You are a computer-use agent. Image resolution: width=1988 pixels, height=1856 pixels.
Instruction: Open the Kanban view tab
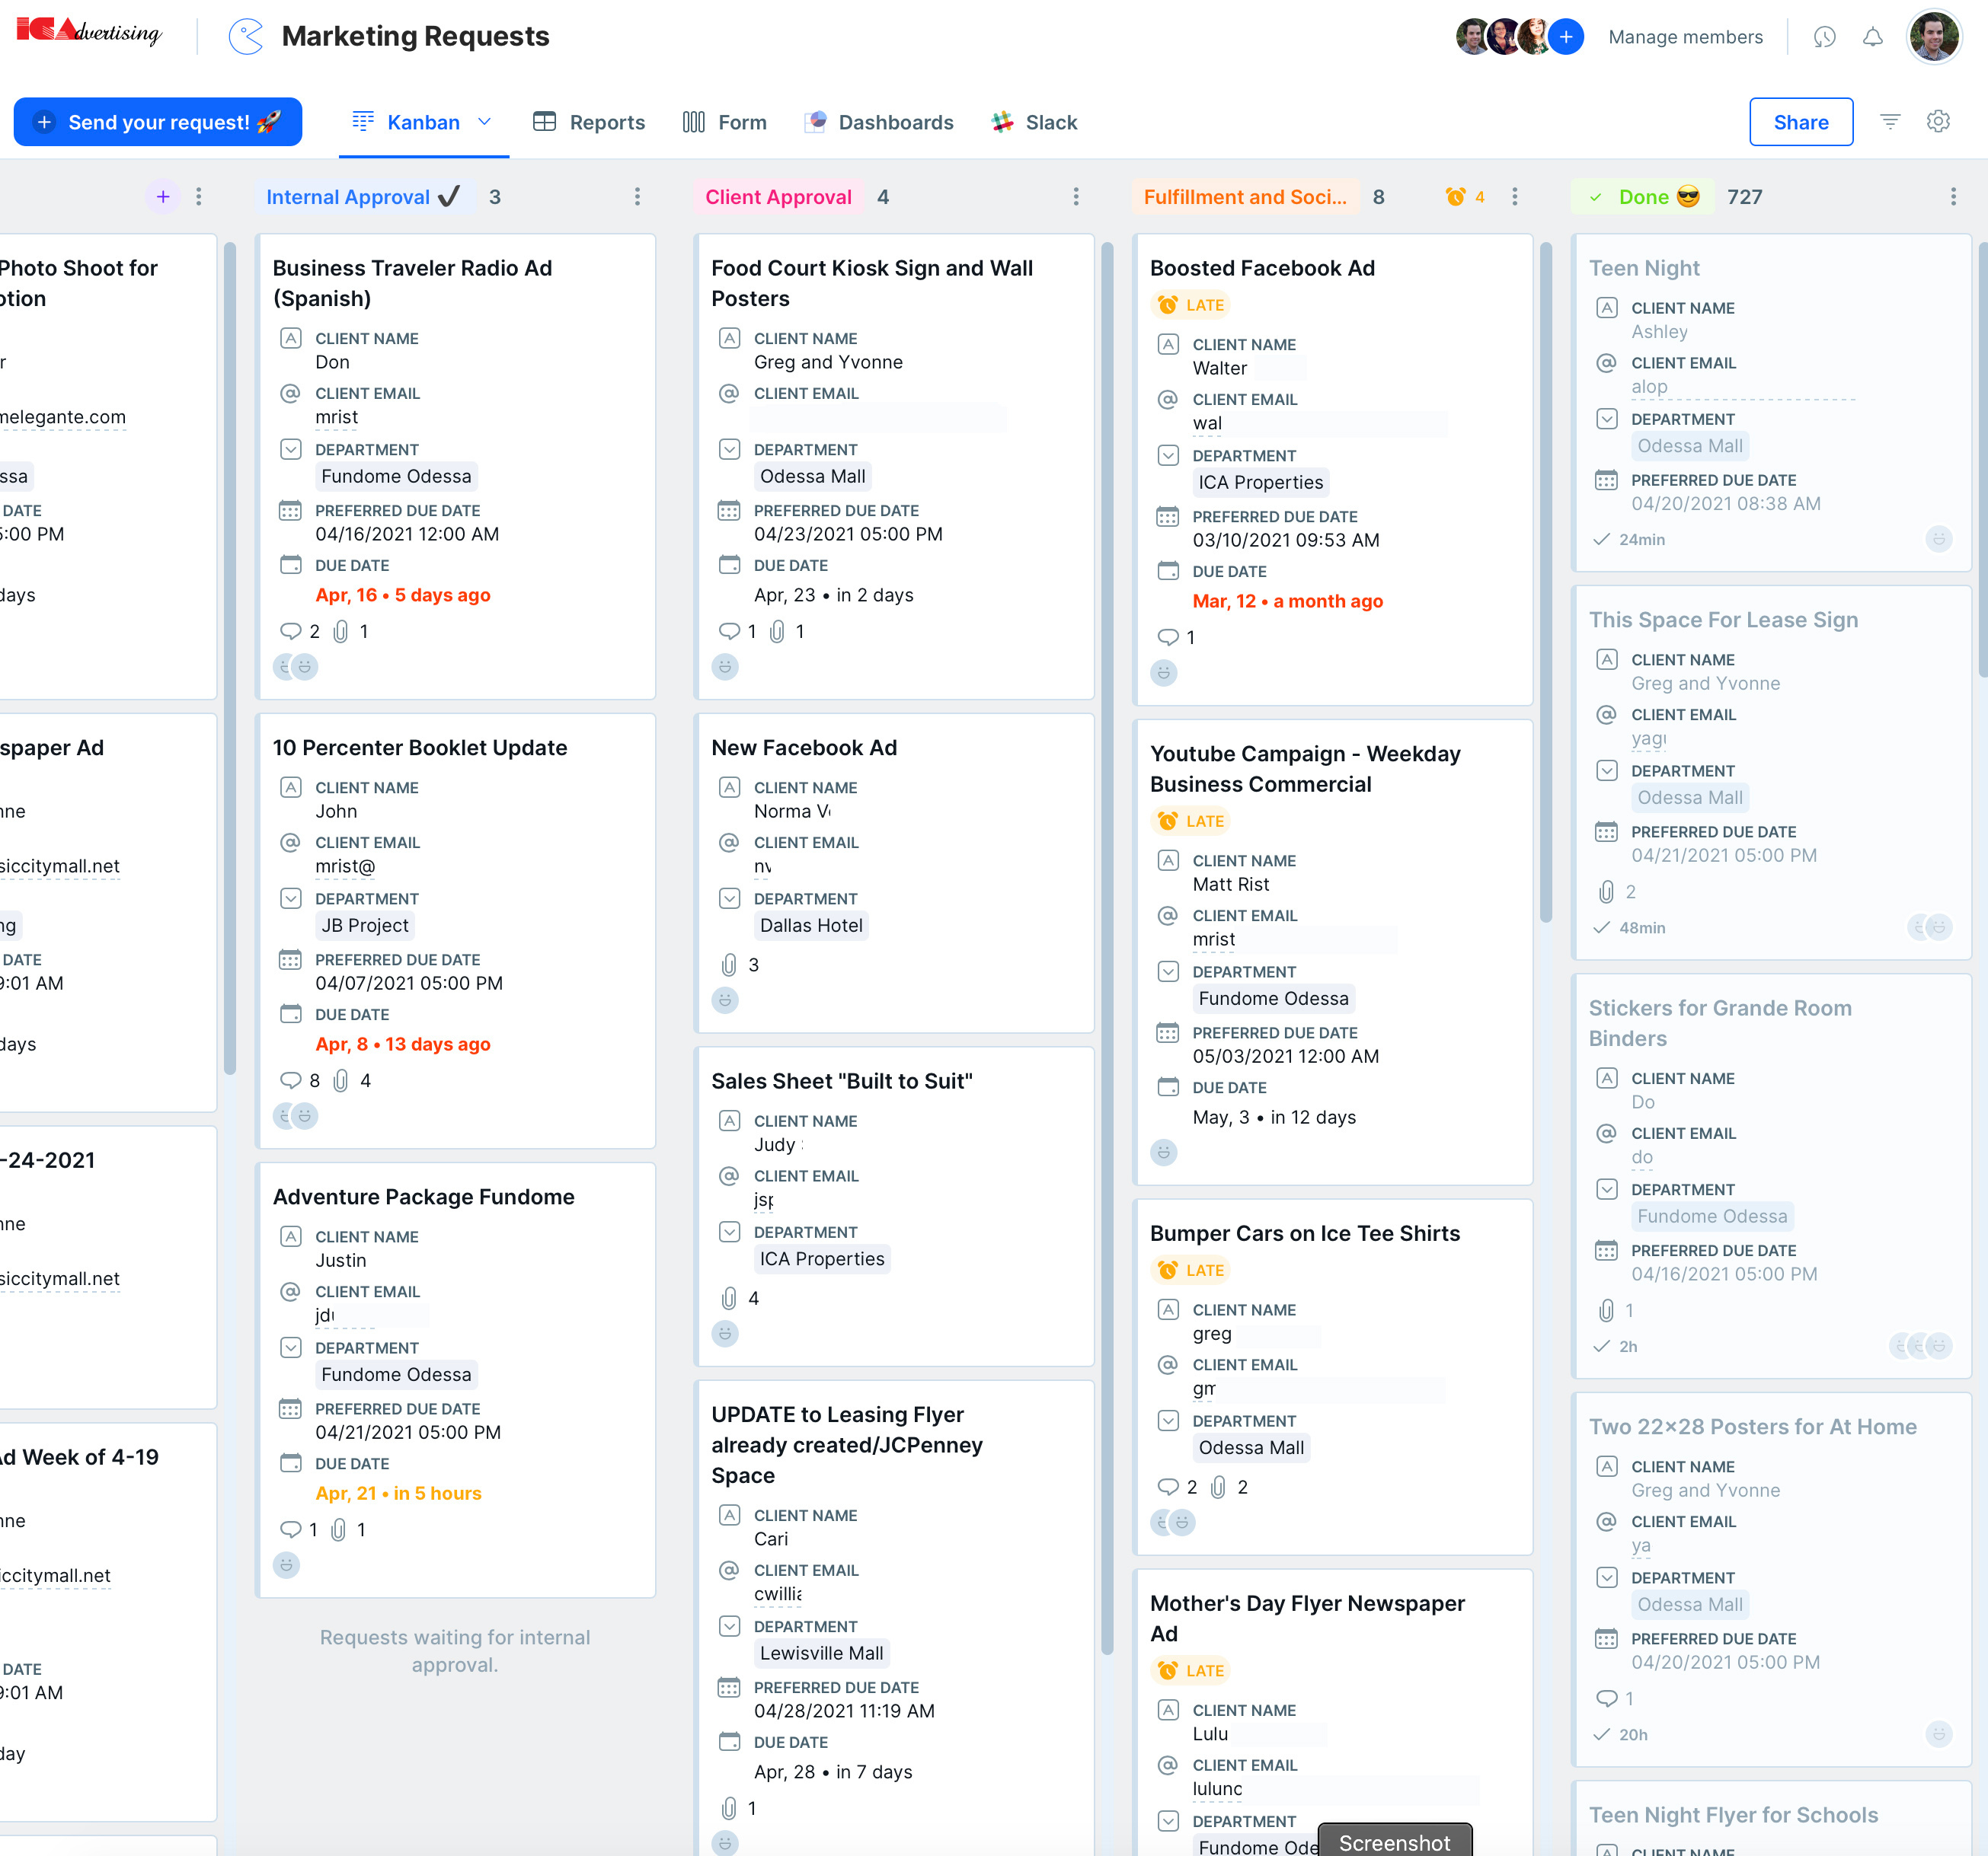click(x=406, y=122)
